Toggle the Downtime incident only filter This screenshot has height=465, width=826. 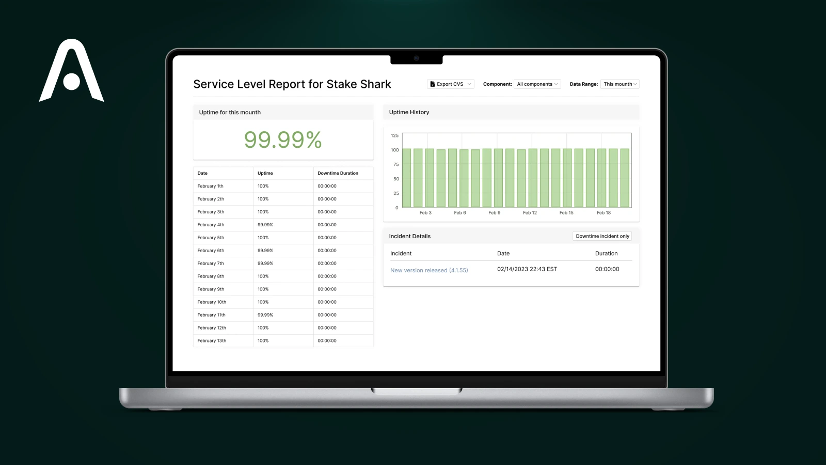[602, 236]
